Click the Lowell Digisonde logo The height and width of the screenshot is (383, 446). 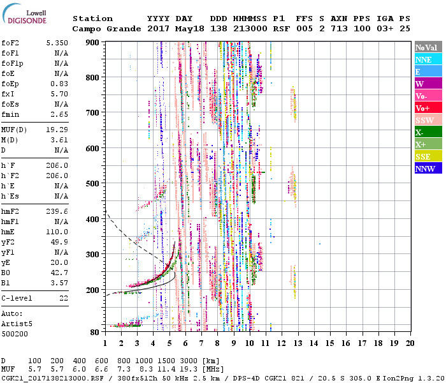coord(24,14)
